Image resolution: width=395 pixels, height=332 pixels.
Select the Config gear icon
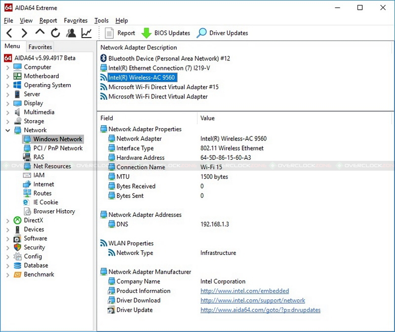pyautogui.click(x=17, y=256)
